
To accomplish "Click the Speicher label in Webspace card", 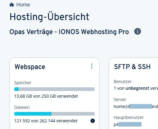I will point(23,83).
